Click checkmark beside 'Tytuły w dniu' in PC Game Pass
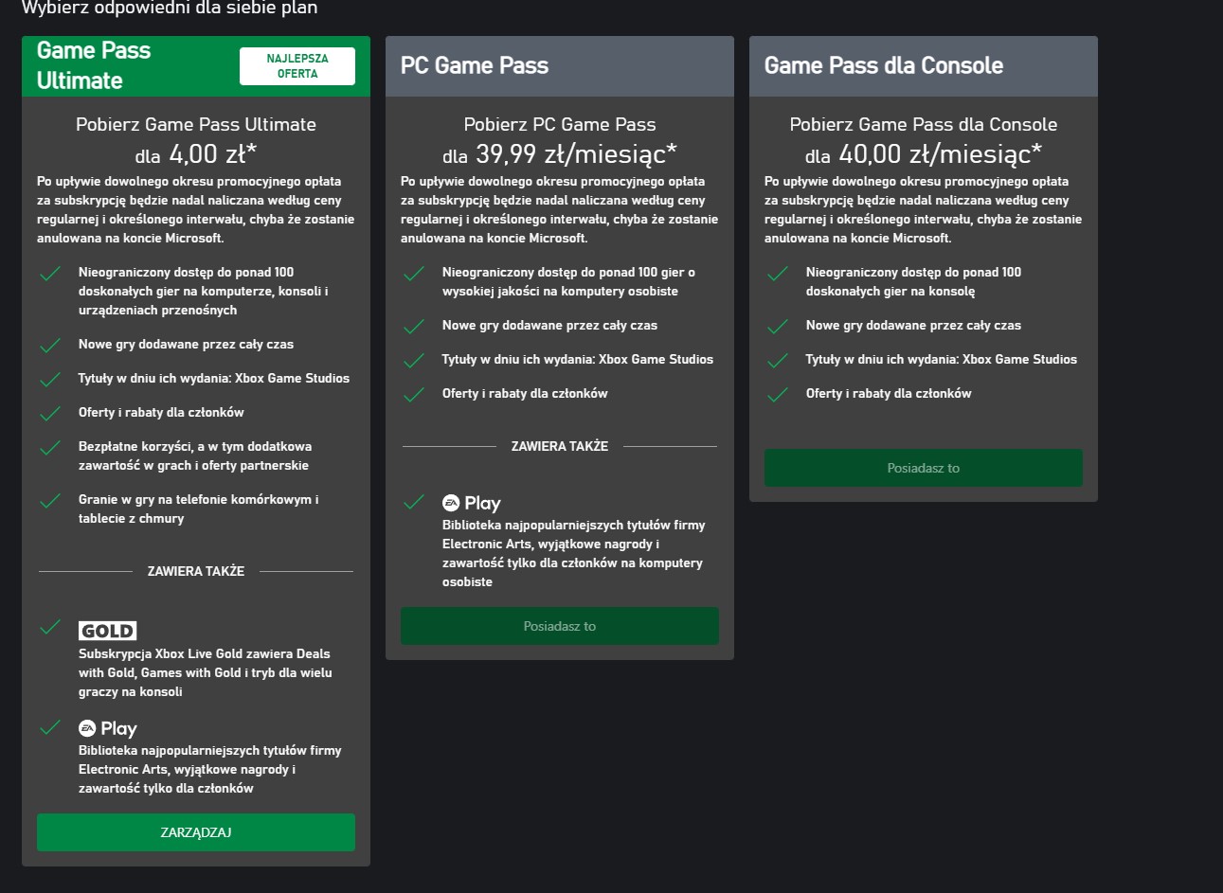The width and height of the screenshot is (1223, 893). (414, 361)
